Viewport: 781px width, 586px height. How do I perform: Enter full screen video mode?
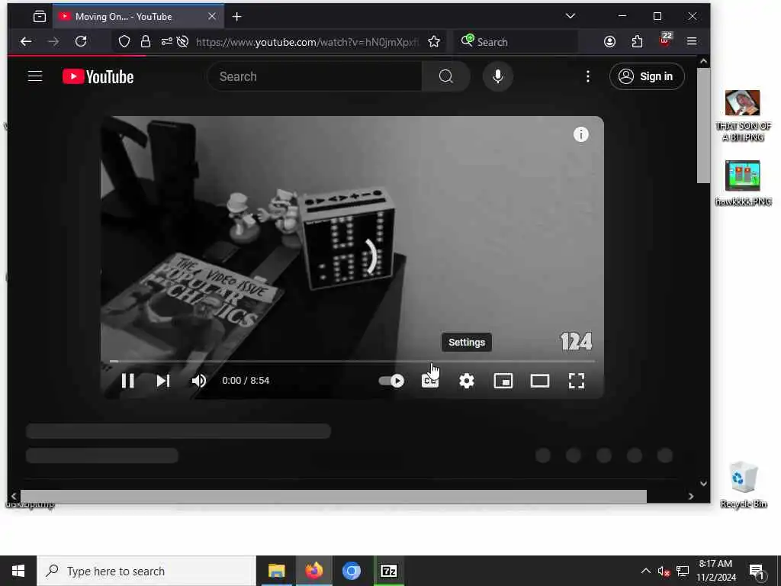point(577,382)
